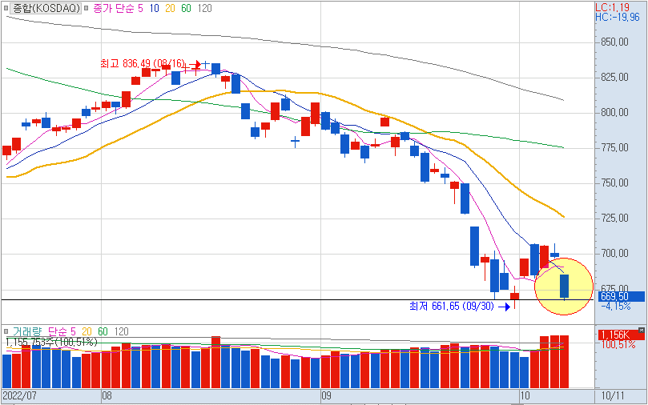
Task: Select the price 60-day moving average legend
Action: coord(186,8)
